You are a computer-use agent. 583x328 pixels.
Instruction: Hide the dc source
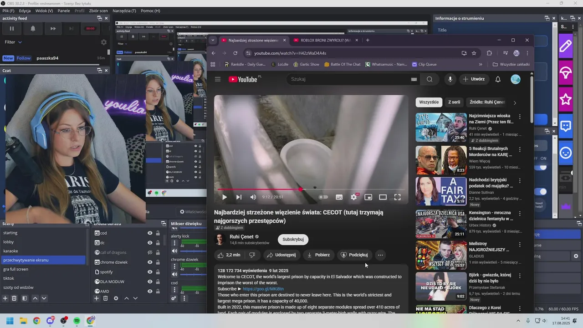150,243
